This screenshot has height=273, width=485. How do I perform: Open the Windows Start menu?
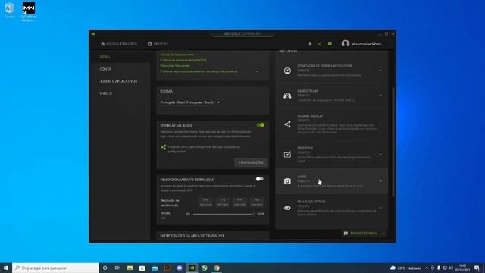tap(6, 268)
